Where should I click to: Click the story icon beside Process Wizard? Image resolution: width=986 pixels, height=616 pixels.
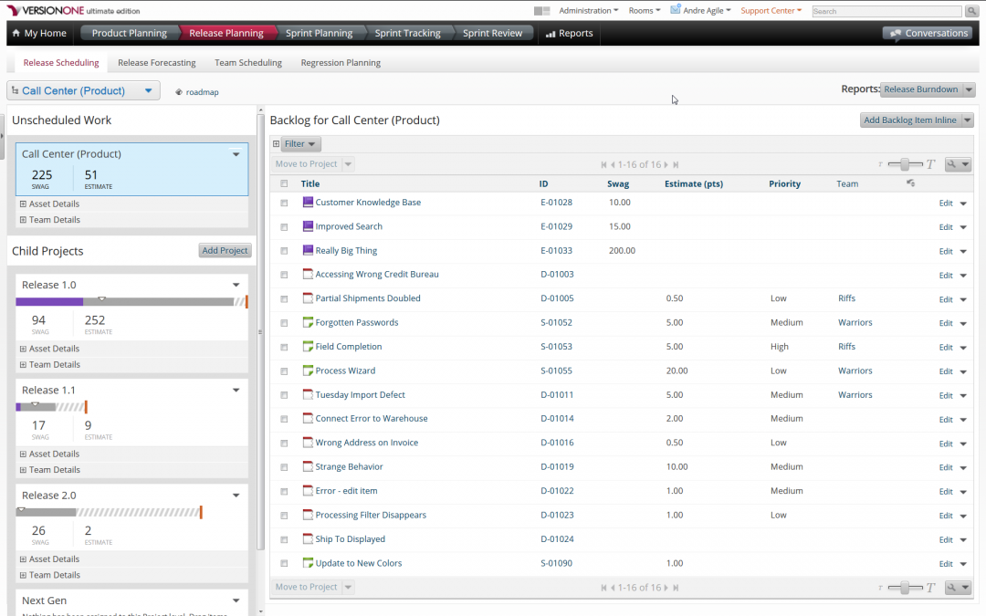(x=308, y=371)
